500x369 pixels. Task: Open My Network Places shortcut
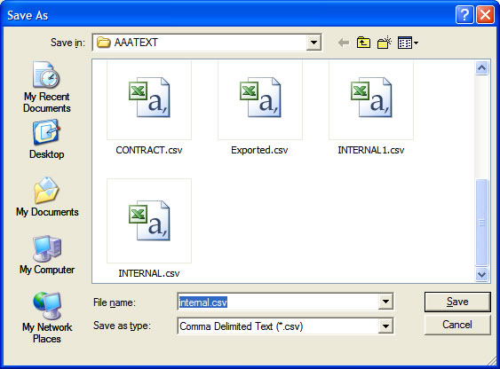tap(47, 318)
